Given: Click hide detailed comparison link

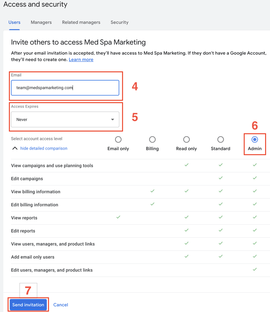Looking at the screenshot, I should [x=44, y=149].
